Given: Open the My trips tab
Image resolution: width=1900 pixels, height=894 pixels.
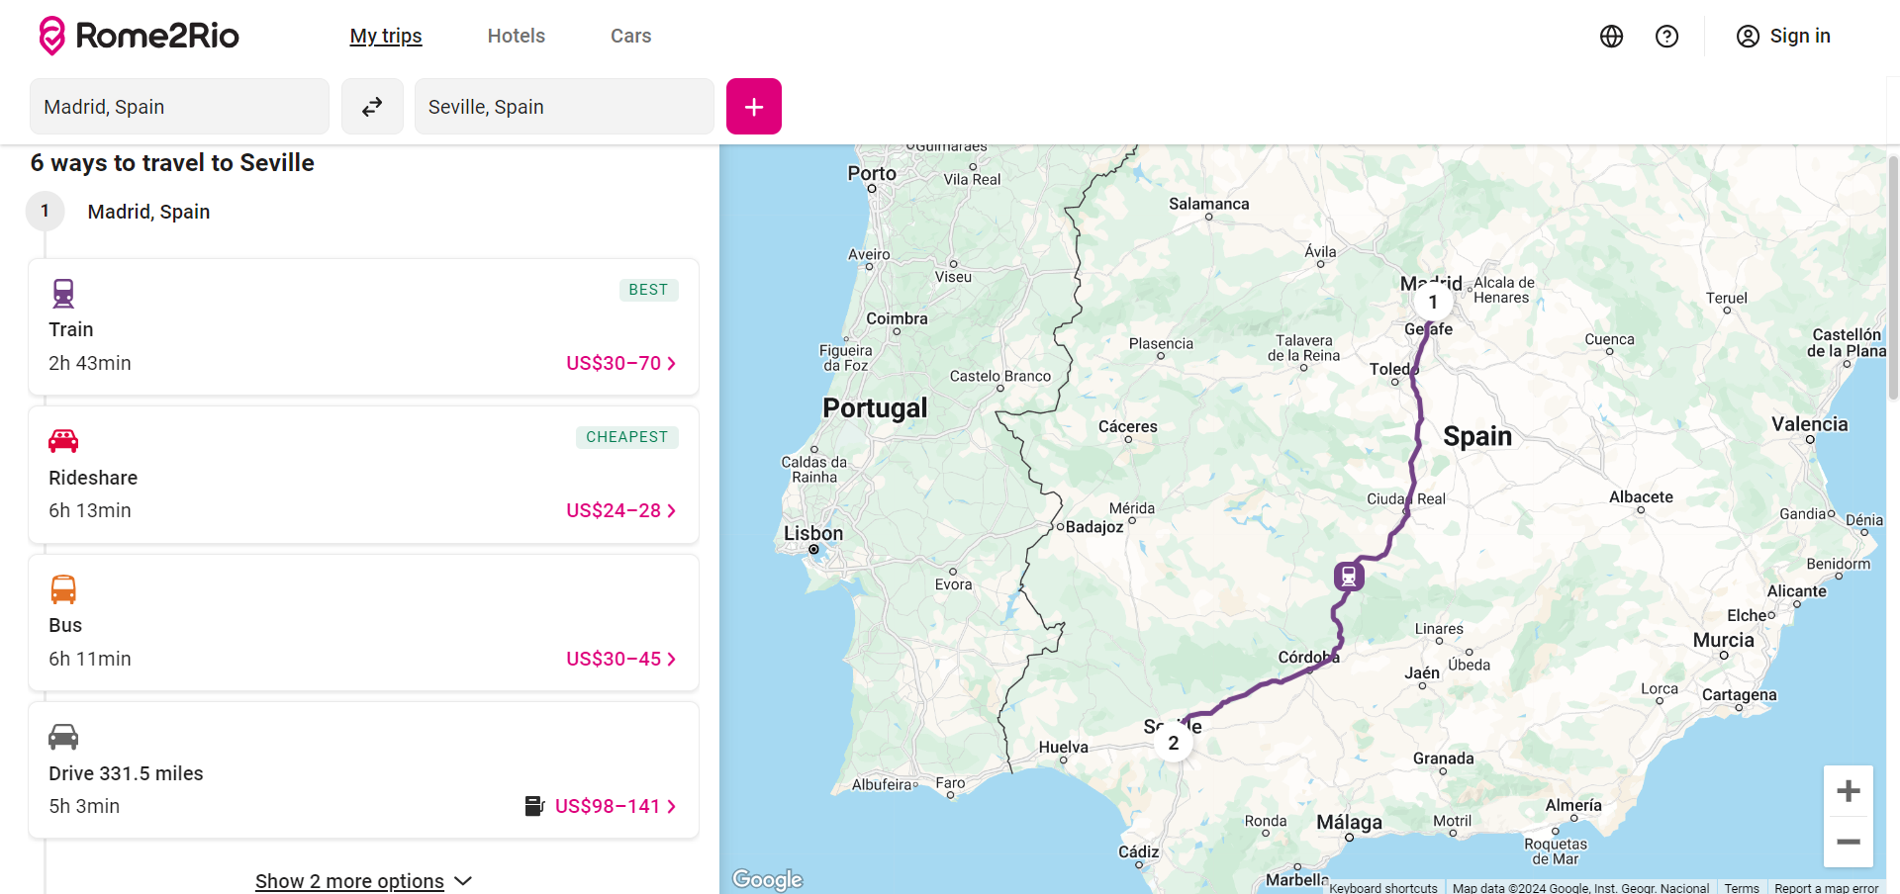Looking at the screenshot, I should coord(386,36).
